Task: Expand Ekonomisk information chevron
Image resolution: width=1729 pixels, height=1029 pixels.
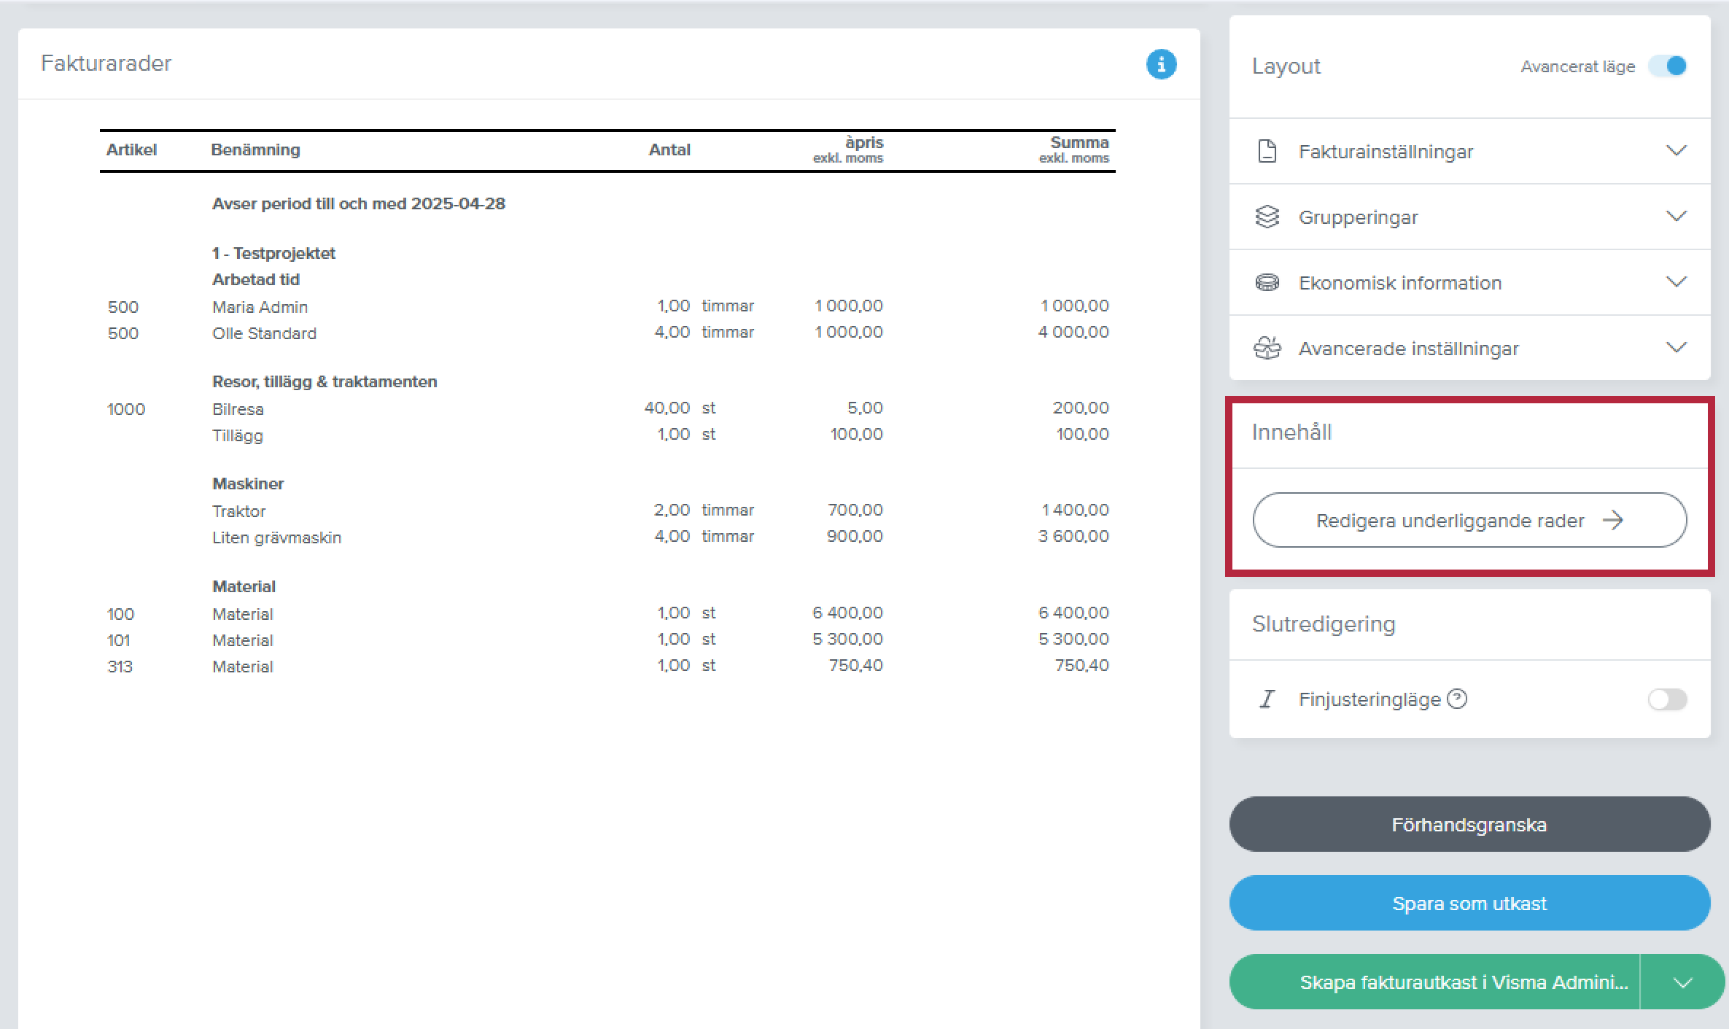Action: pyautogui.click(x=1676, y=282)
